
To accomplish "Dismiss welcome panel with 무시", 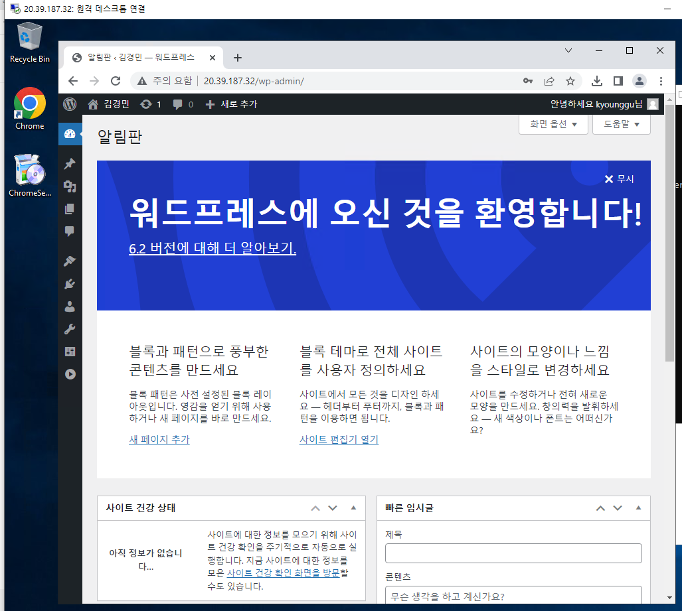I will [620, 179].
